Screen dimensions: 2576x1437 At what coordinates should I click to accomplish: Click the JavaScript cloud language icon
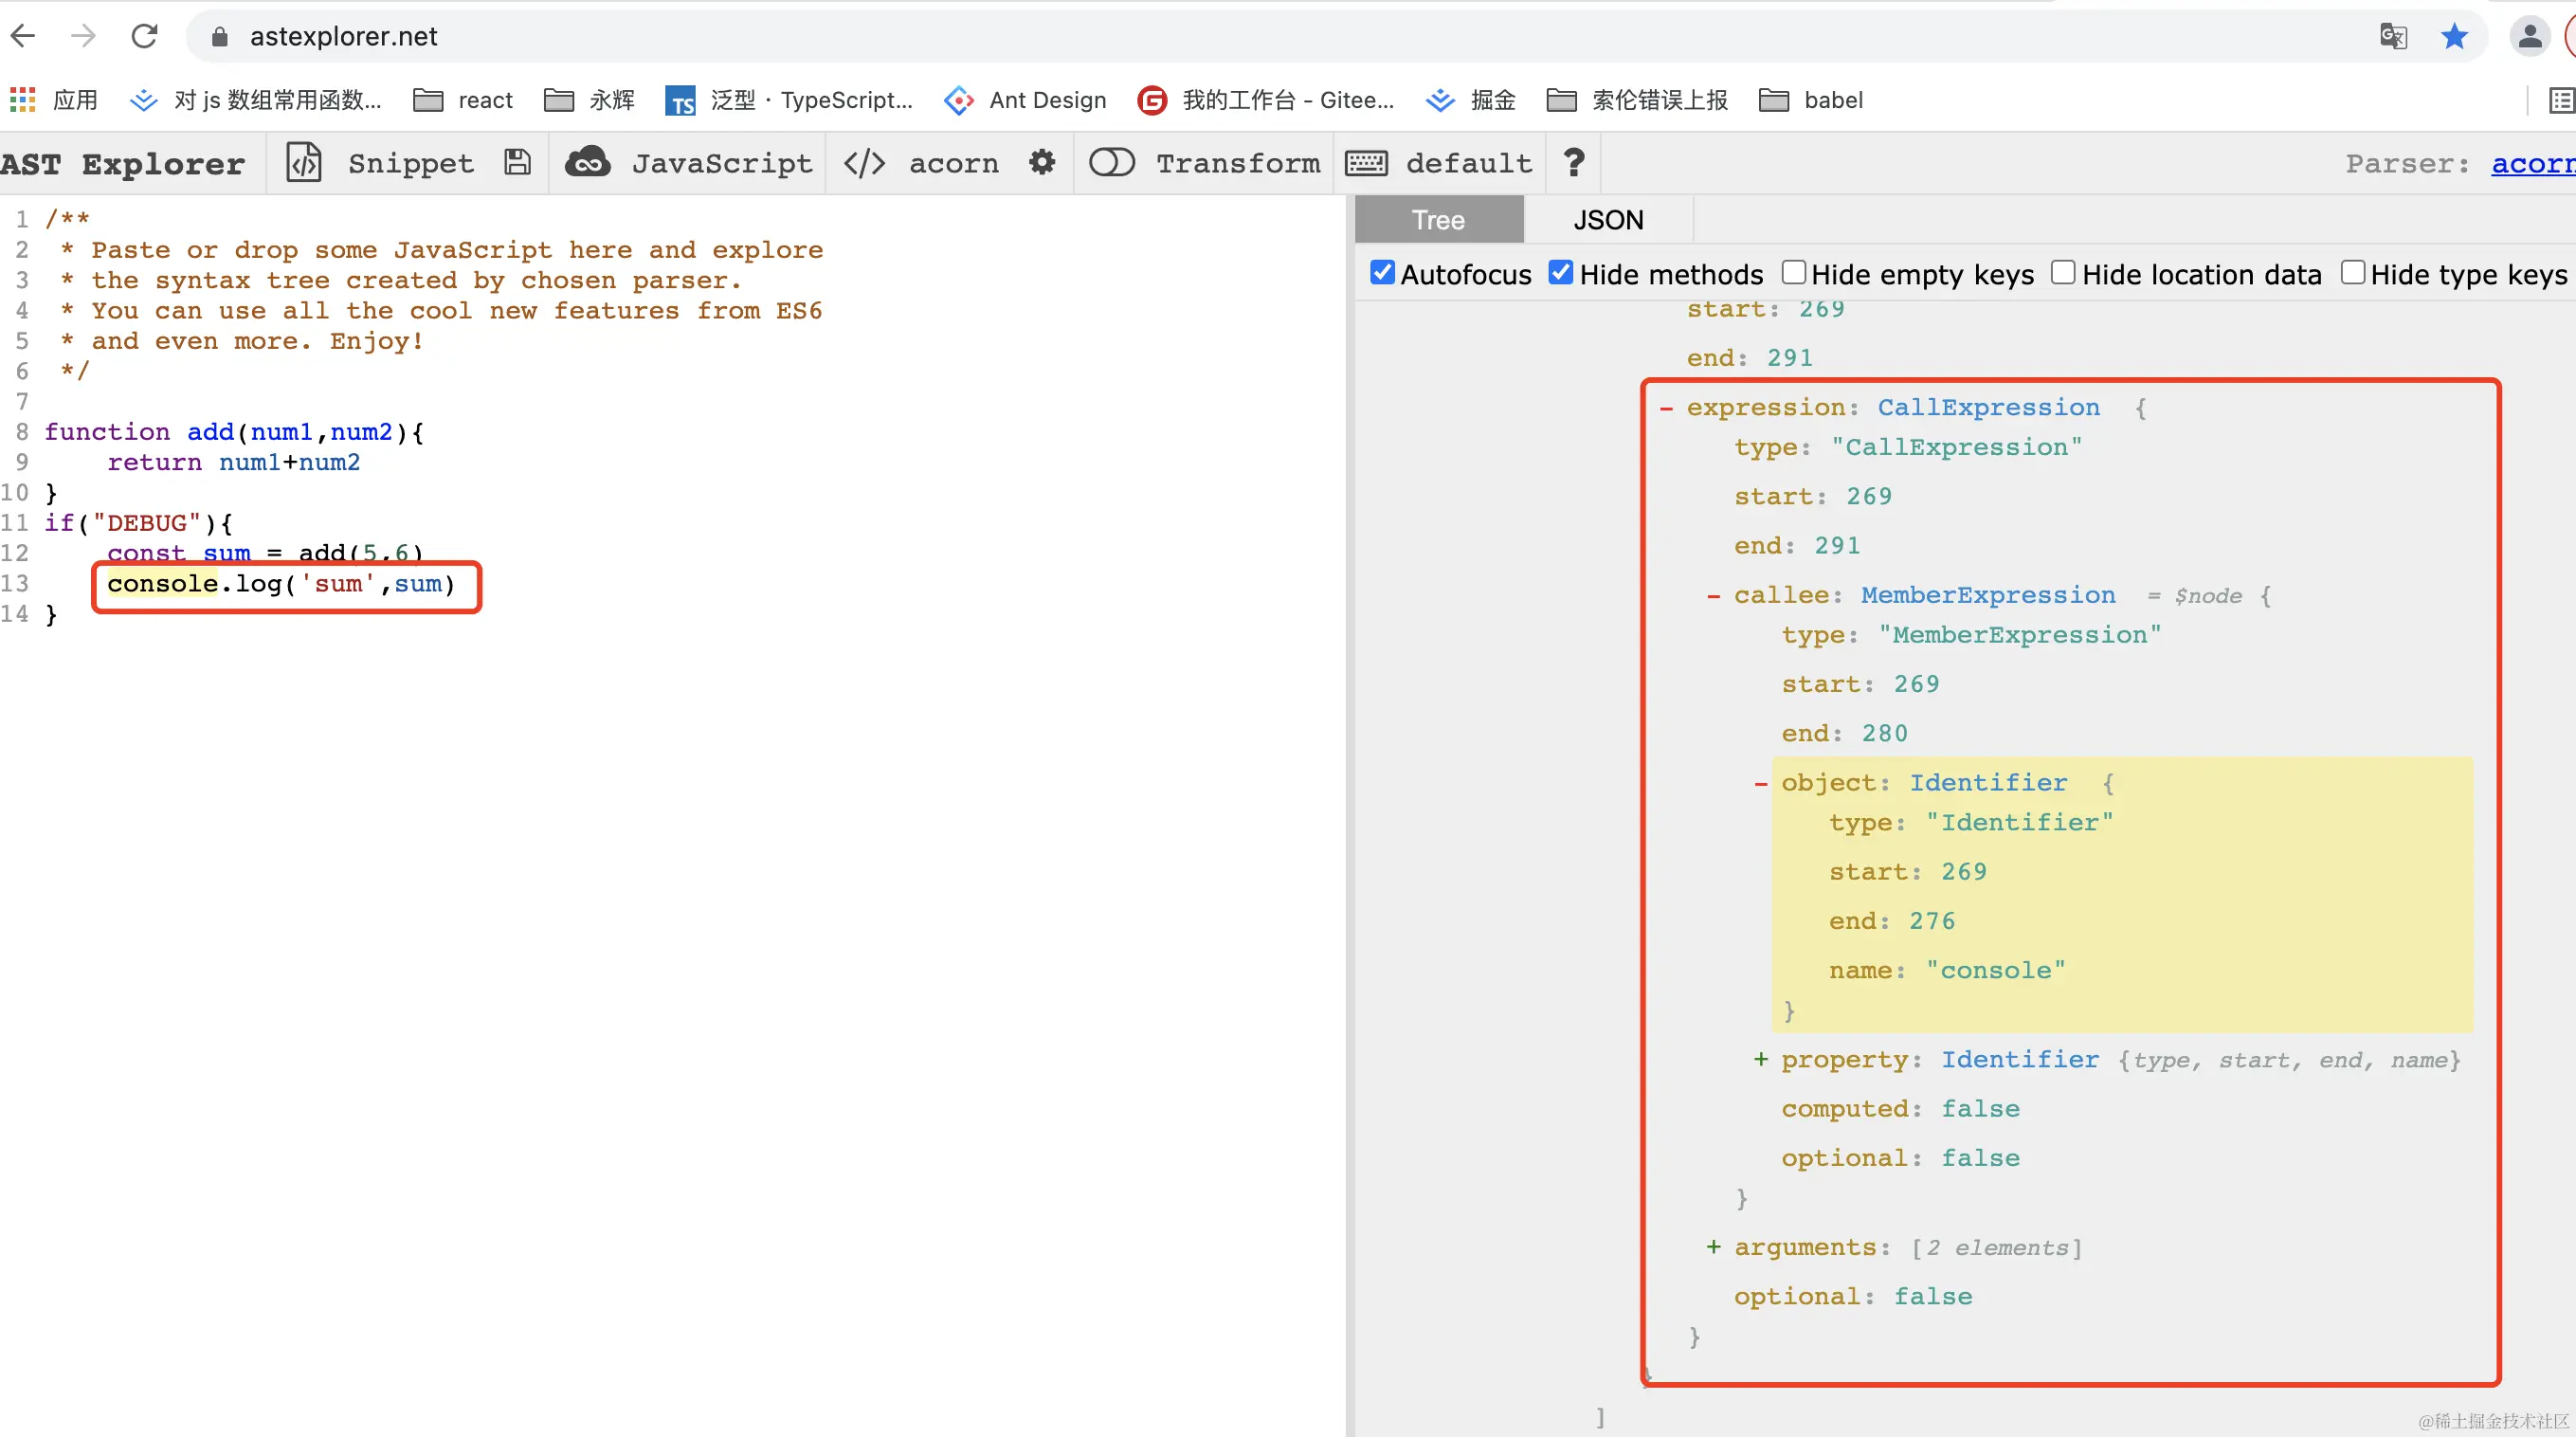pos(588,163)
